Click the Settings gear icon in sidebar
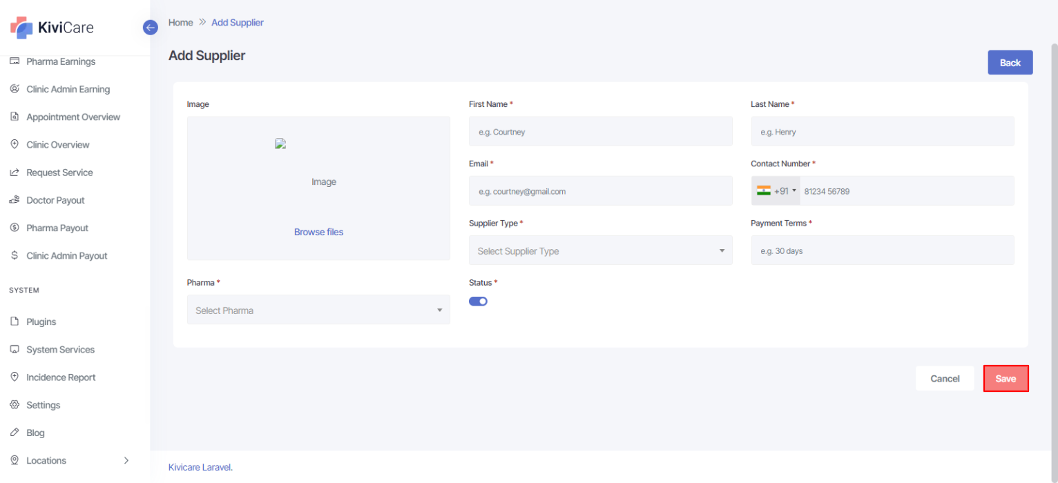This screenshot has width=1058, height=483. pos(15,405)
